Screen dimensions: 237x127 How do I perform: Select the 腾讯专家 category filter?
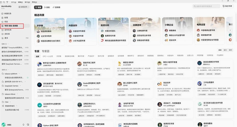(x=81, y=56)
